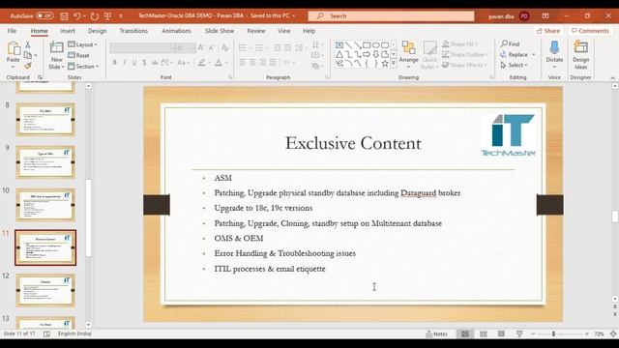Switch to the Insert tab
Image resolution: width=619 pixels, height=348 pixels.
coord(68,31)
